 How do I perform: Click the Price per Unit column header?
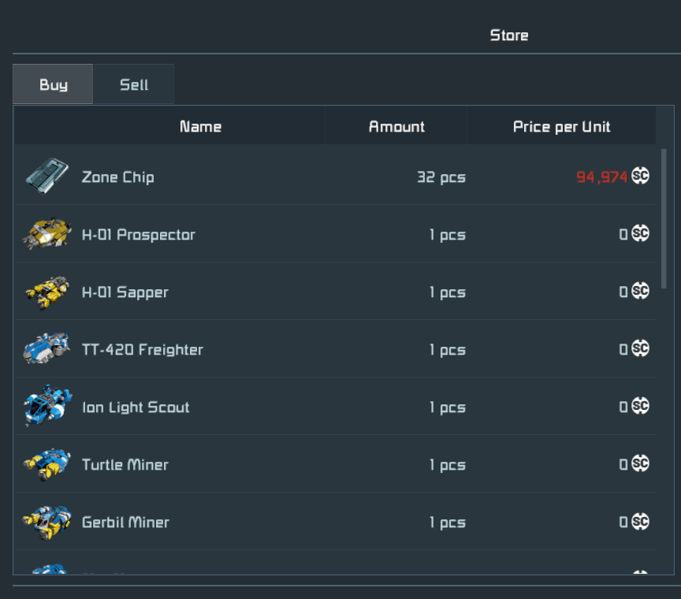(561, 127)
